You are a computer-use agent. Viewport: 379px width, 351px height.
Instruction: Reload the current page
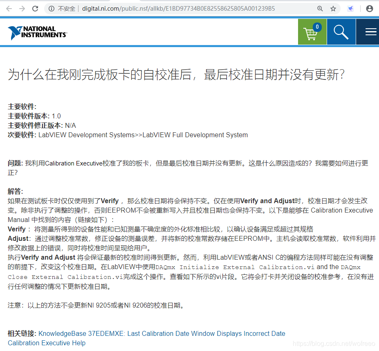pyautogui.click(x=35, y=9)
